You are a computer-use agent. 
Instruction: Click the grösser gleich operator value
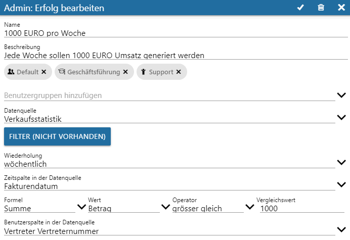197,209
